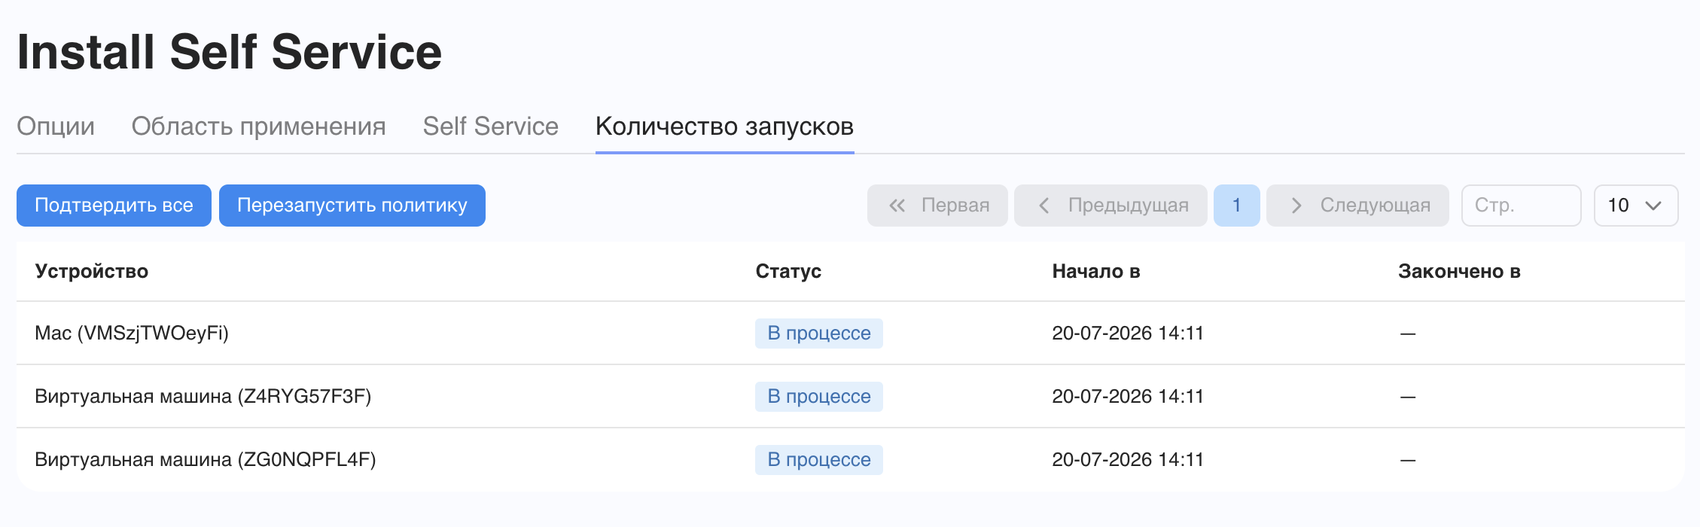Screen dimensions: 1700x527
Task: Go to Следующая page
Action: point(1357,206)
